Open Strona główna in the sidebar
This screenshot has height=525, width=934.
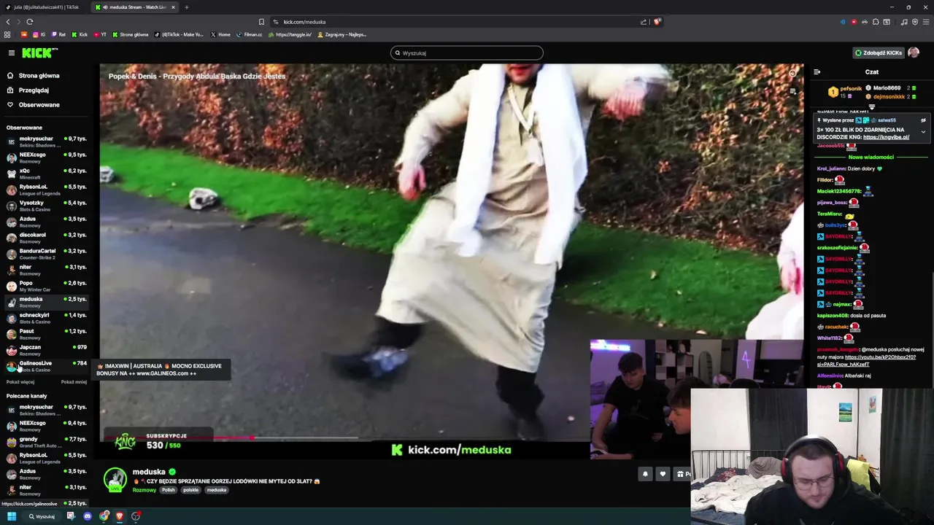coord(39,76)
